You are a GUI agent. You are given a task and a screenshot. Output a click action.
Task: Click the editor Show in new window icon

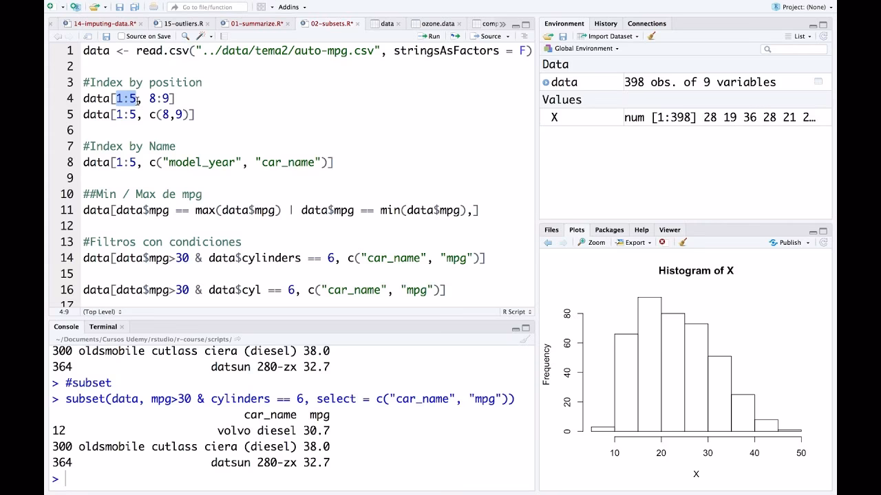(87, 36)
